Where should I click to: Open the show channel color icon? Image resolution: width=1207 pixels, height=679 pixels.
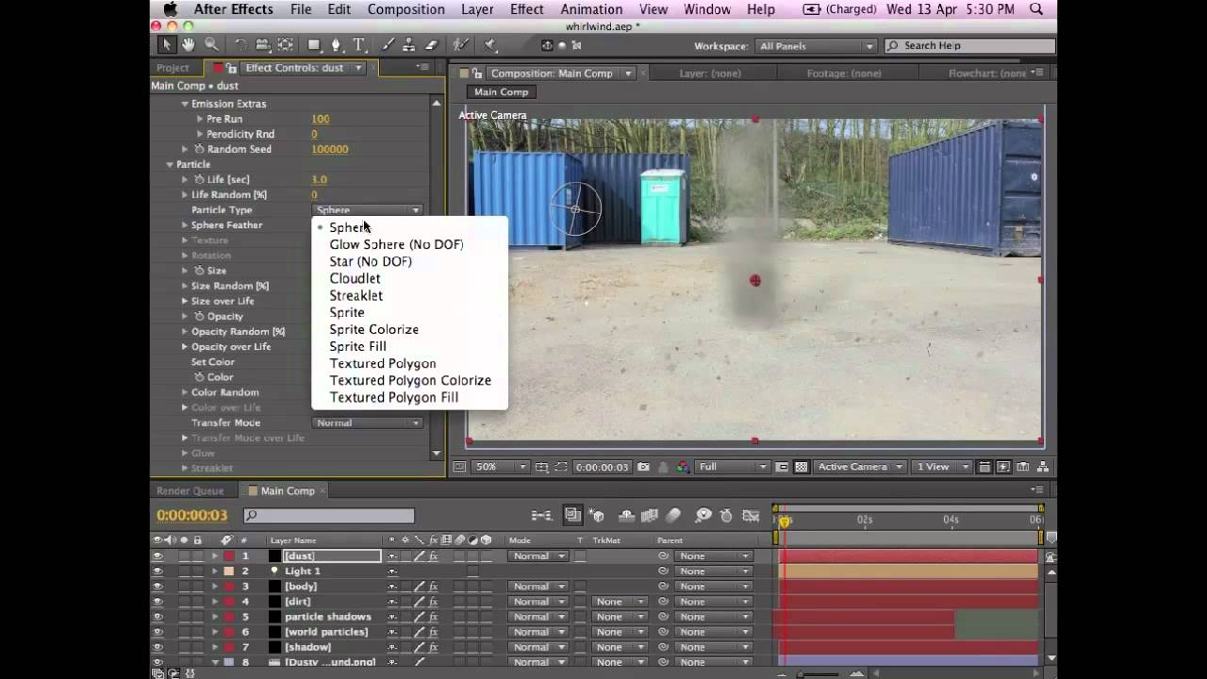coord(682,467)
